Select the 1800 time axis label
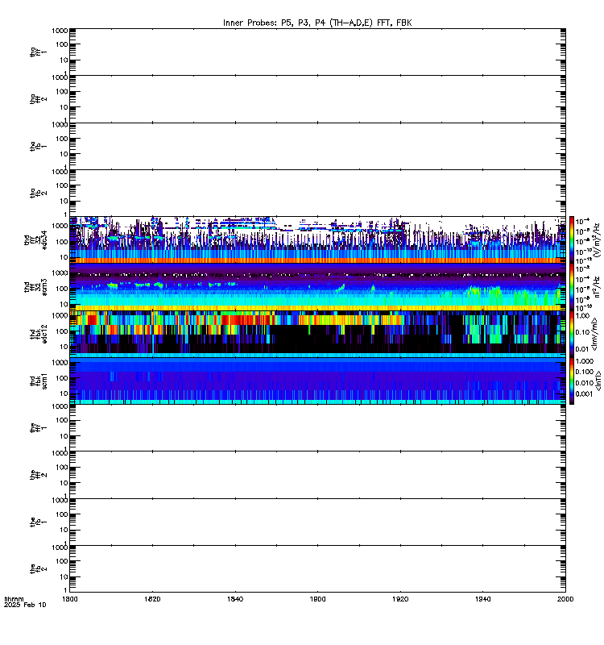 (69, 599)
